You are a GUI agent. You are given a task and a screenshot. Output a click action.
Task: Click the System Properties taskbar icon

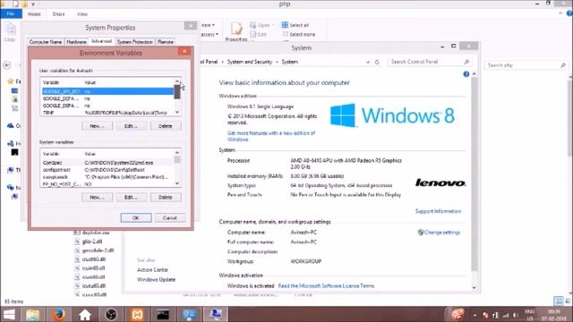pos(216,314)
